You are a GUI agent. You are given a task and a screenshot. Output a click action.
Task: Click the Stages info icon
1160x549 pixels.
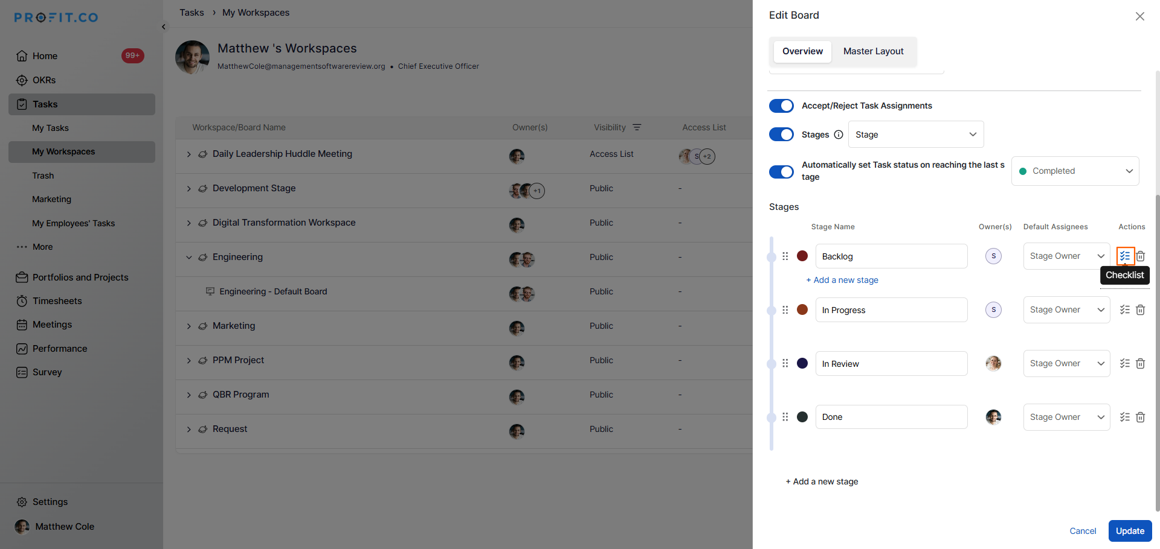tap(839, 135)
